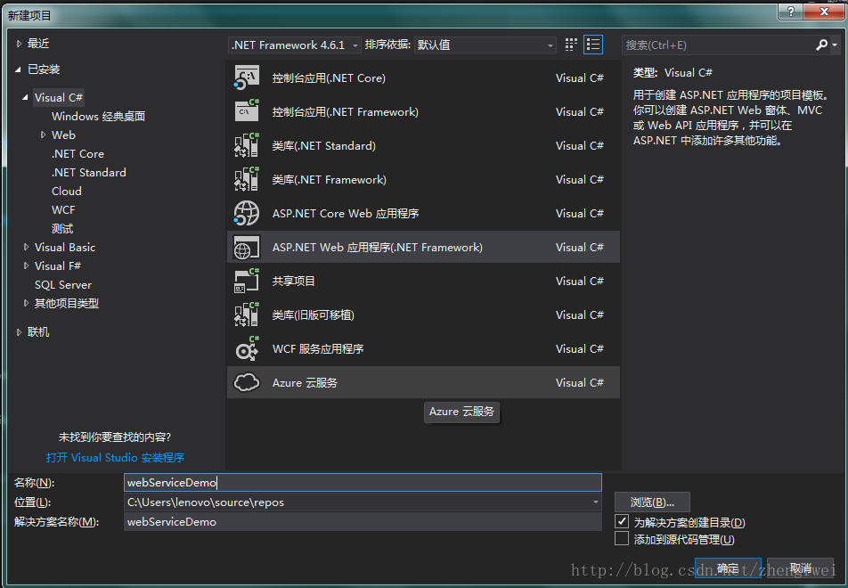Select 共享项目 template name

(x=293, y=281)
